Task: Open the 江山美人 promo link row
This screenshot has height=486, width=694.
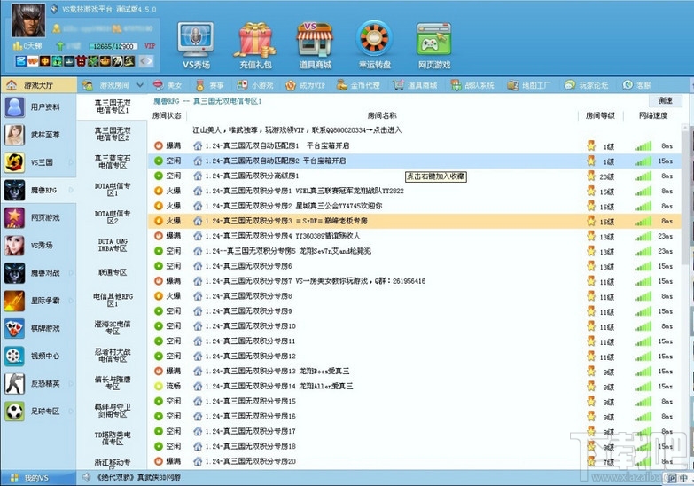Action: [x=297, y=130]
